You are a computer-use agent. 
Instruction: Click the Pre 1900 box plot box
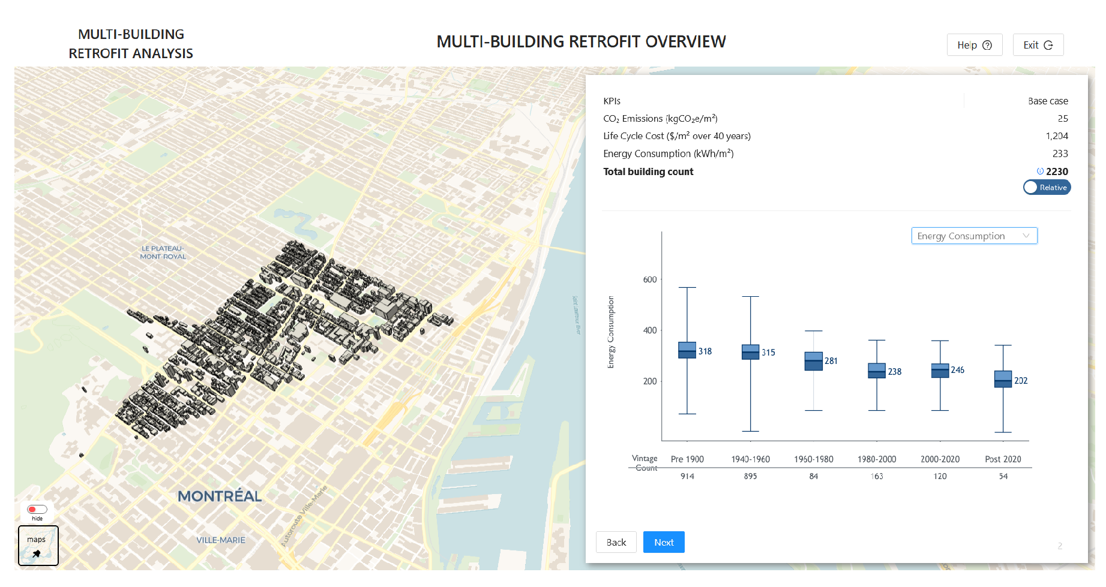687,350
